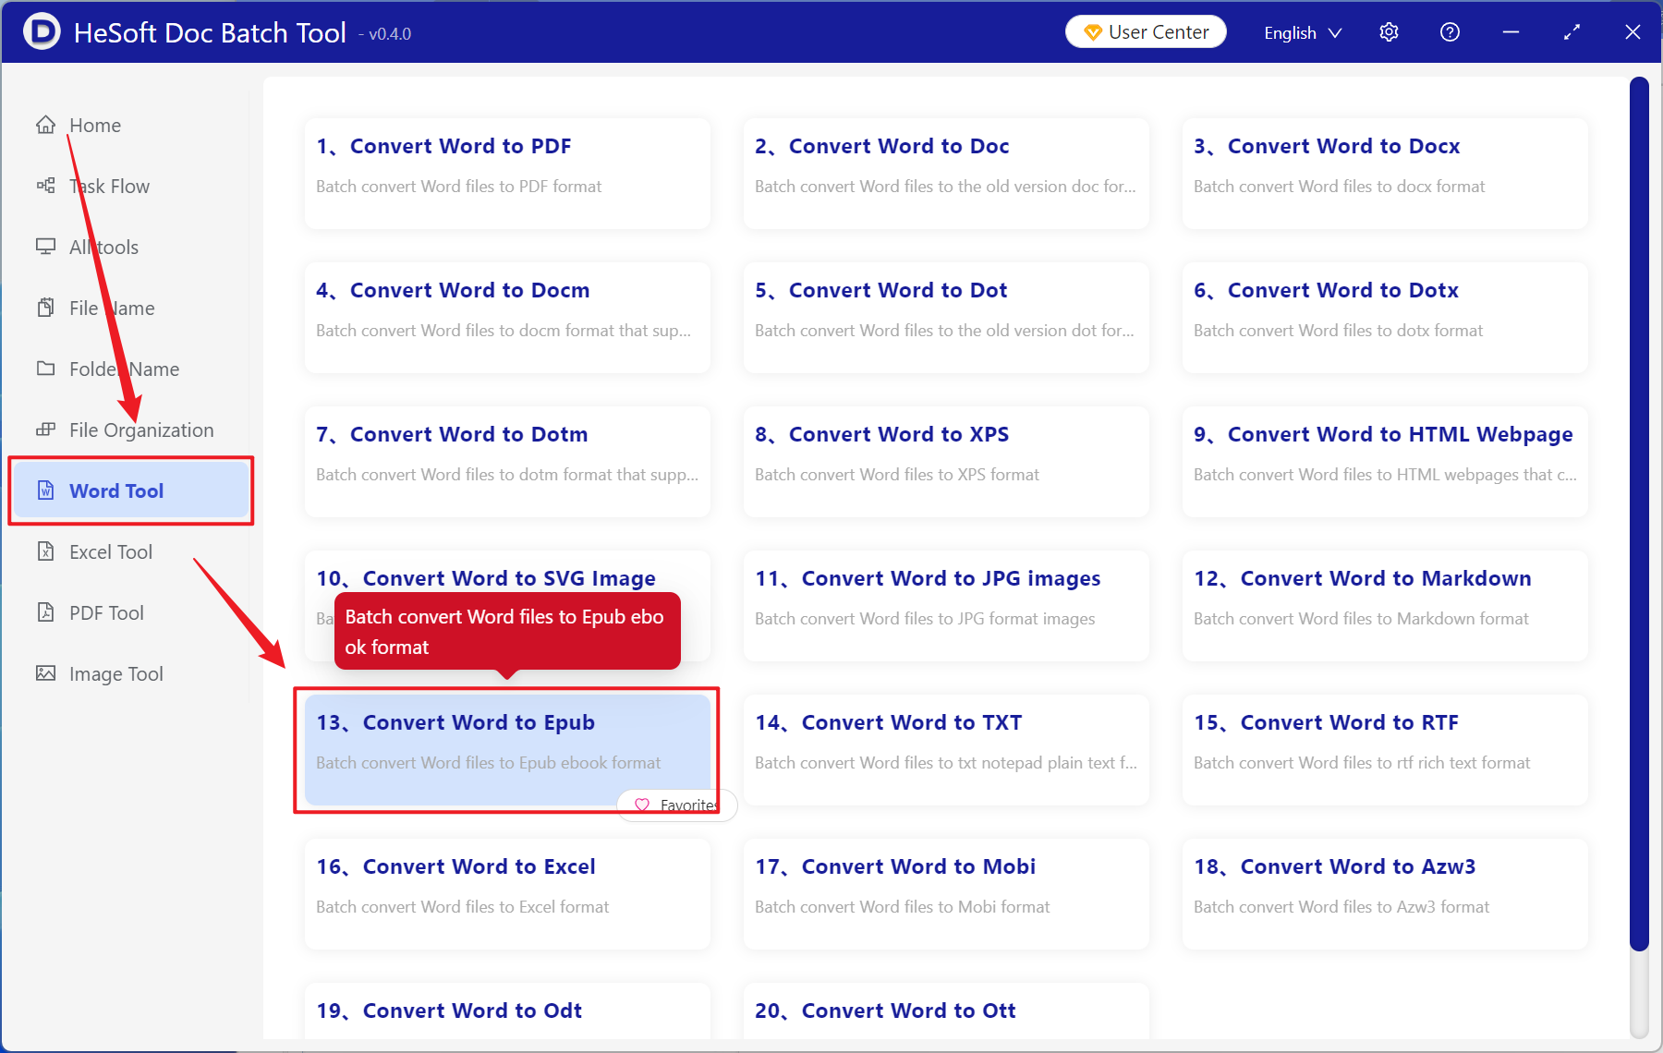Click 'Batch convert Word files to Markdown format'
This screenshot has height=1053, width=1663.
[x=1361, y=619]
